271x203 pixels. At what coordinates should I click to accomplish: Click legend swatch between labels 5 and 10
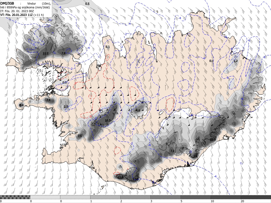pos(195,197)
